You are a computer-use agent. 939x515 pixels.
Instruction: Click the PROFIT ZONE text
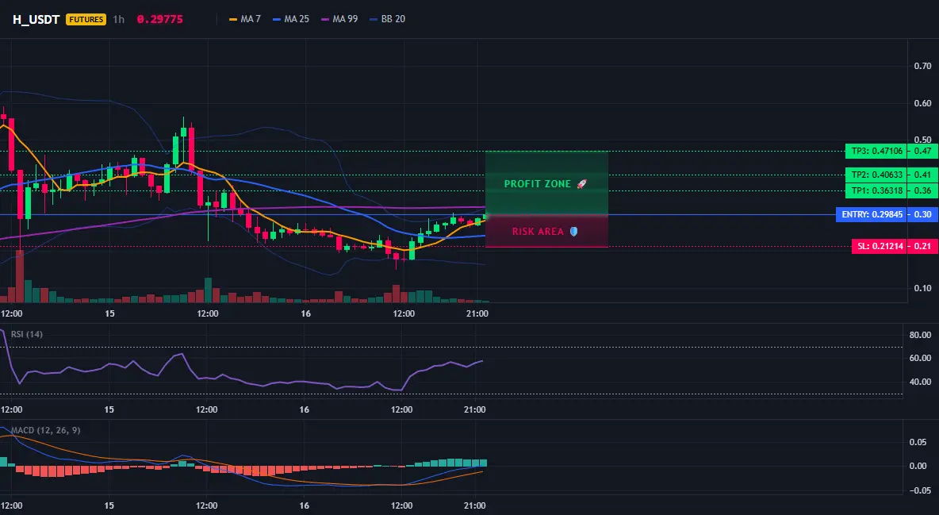[x=537, y=184]
